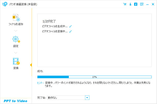Select the 変換 film conversion step

tap(16, 61)
